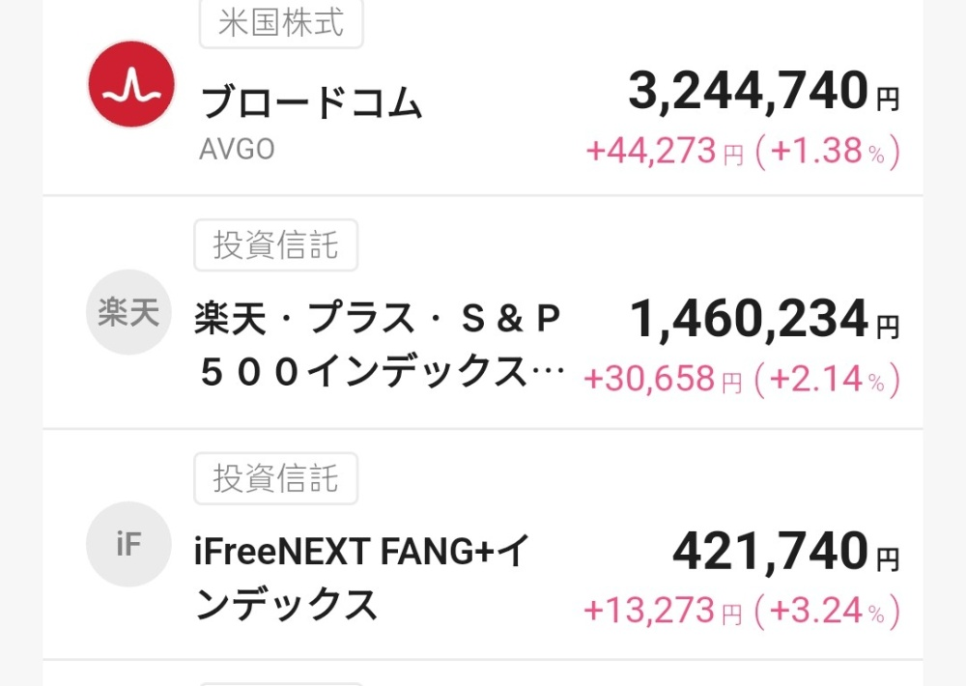Tap the red Broadcom logo icon

[x=131, y=84]
